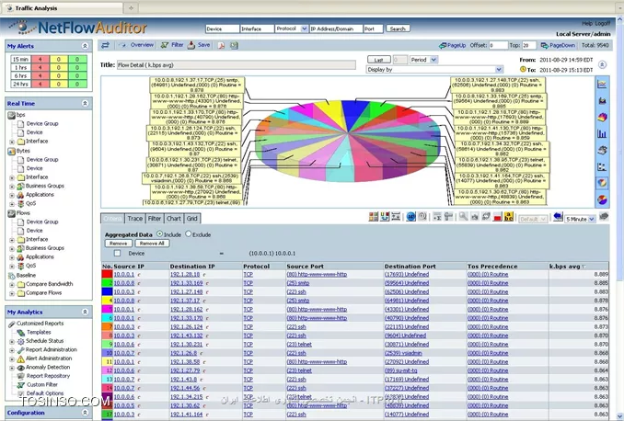Click the red color fill icon
The width and height of the screenshot is (624, 421).
point(497,217)
